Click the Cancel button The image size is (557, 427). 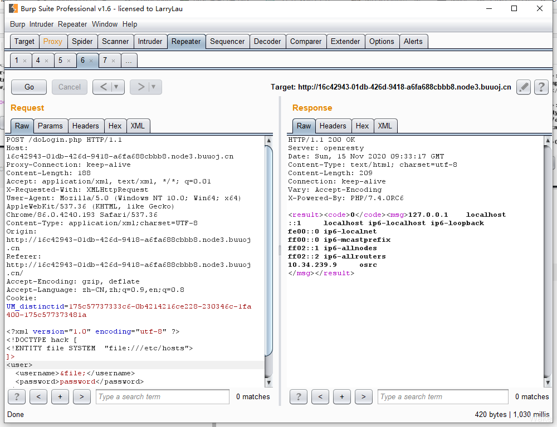(70, 87)
